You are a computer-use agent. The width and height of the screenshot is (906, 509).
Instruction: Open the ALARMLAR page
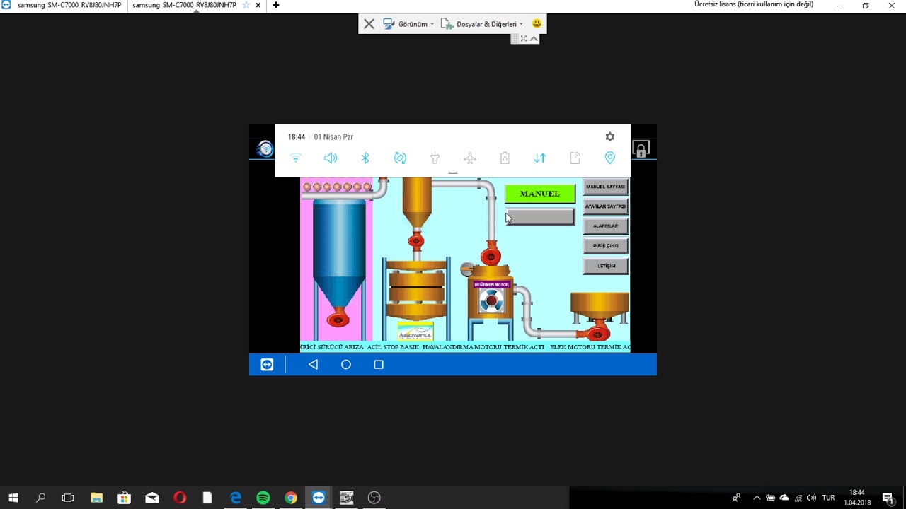pyautogui.click(x=606, y=226)
